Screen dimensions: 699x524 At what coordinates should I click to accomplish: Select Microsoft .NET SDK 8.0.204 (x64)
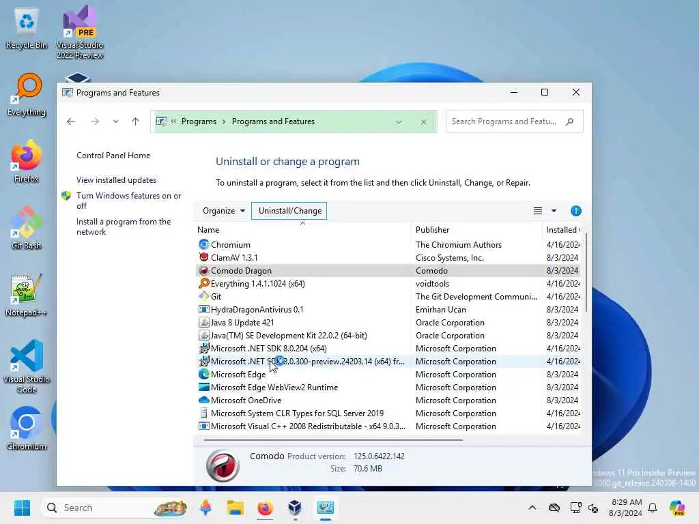point(388,348)
